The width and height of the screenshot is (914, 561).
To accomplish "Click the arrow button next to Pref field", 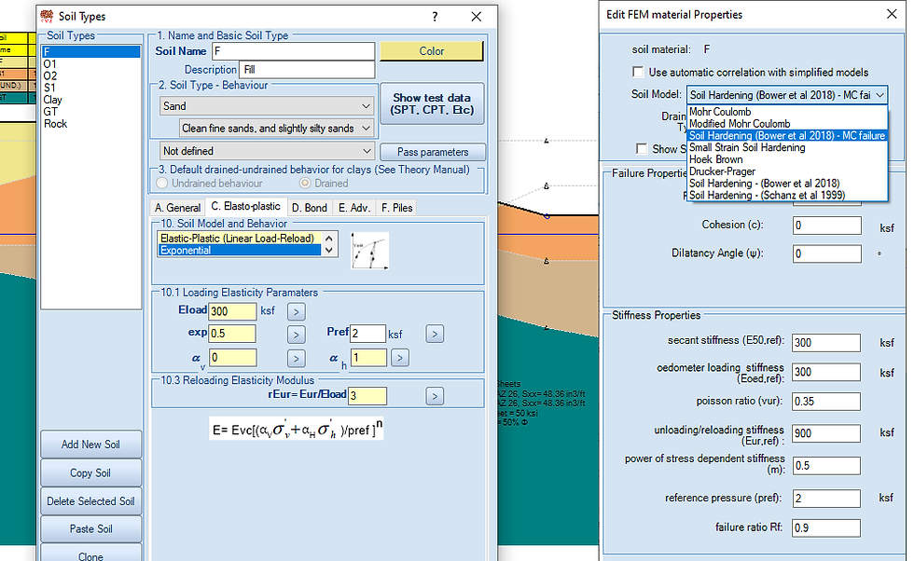I will [435, 334].
